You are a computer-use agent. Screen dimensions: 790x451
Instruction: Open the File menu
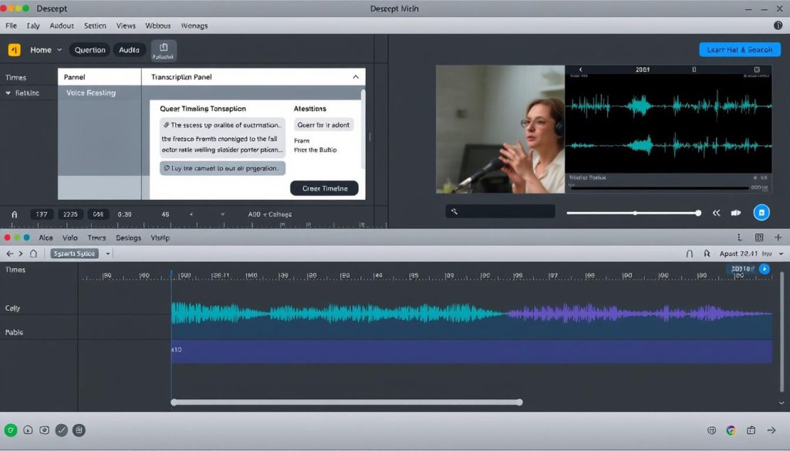(11, 25)
